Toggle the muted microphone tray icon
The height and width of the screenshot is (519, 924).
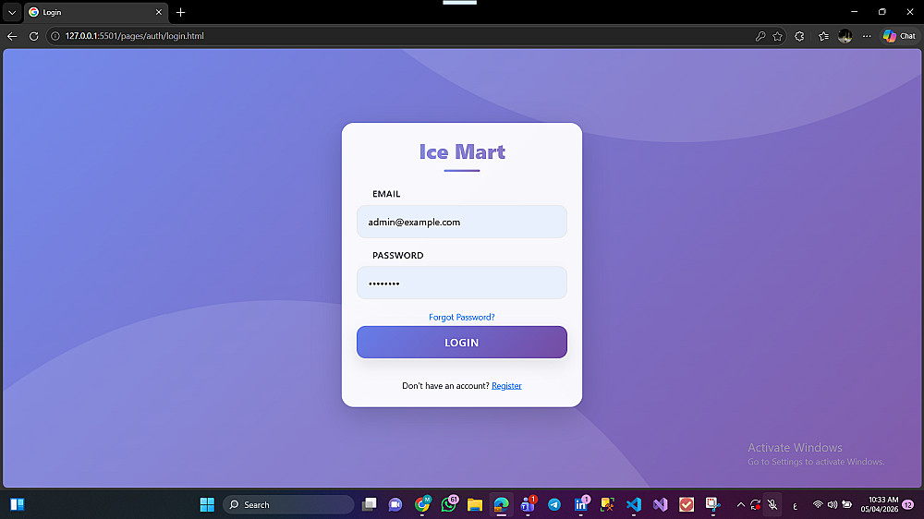coord(772,505)
